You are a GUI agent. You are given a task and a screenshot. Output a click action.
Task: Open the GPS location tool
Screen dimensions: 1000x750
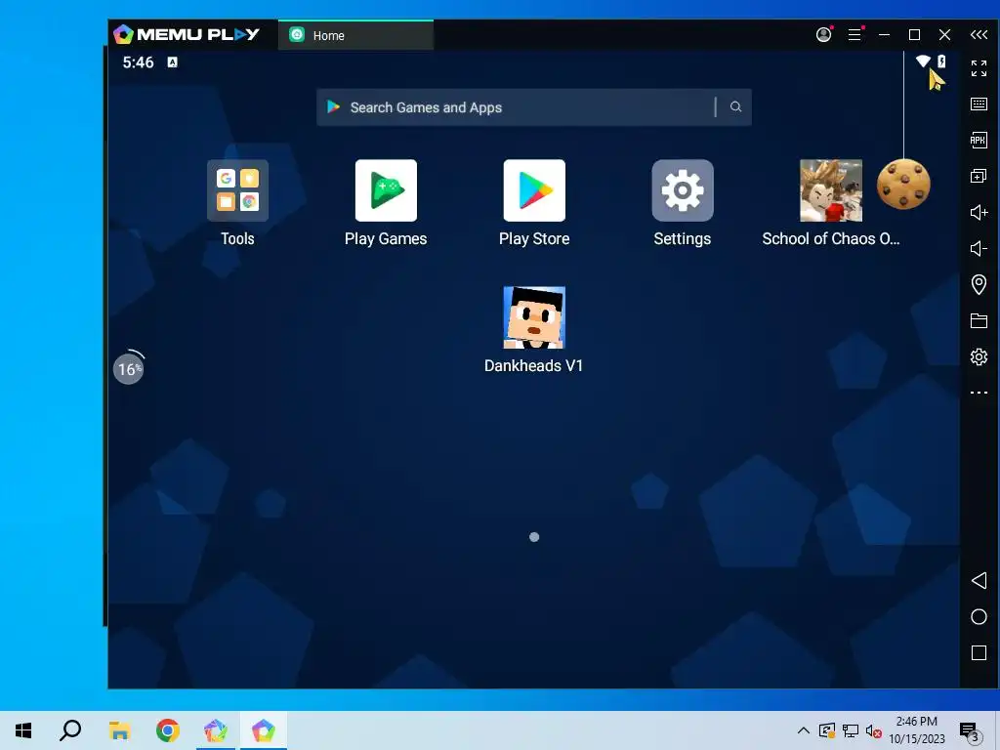point(979,284)
